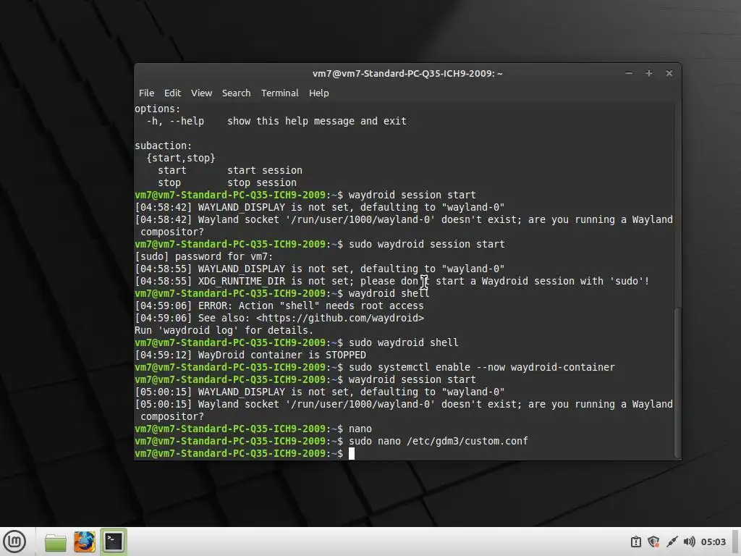
Task: Click the github.com/waydroid URL in output
Action: click(x=340, y=319)
